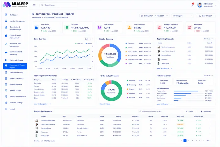Open the date range dropdown
Viewport: 220px width, 147px height.
[154, 16]
